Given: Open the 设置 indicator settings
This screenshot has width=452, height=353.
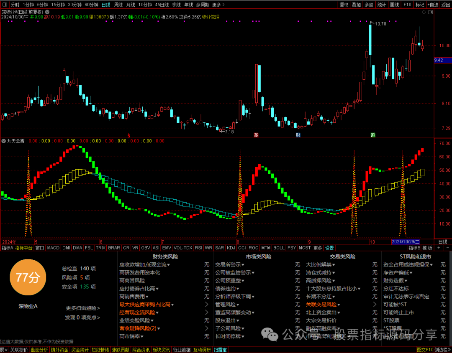Looking at the screenshot, I should [329, 248].
